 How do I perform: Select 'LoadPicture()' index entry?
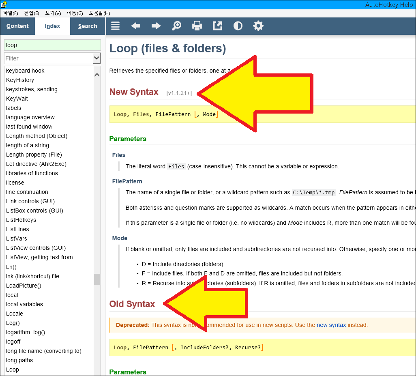click(24, 286)
